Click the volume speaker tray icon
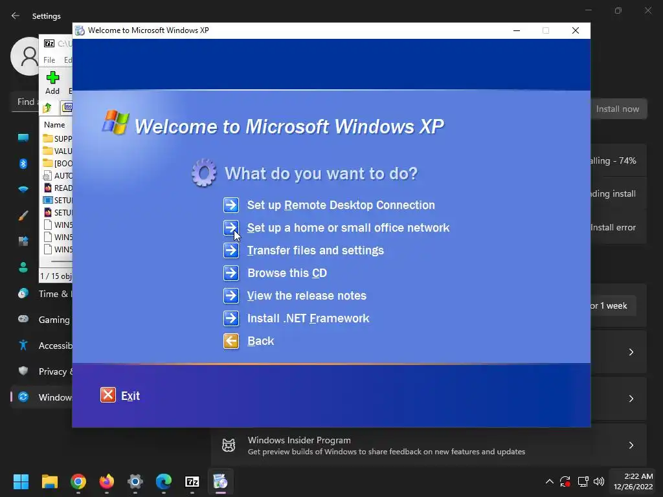 click(x=599, y=481)
